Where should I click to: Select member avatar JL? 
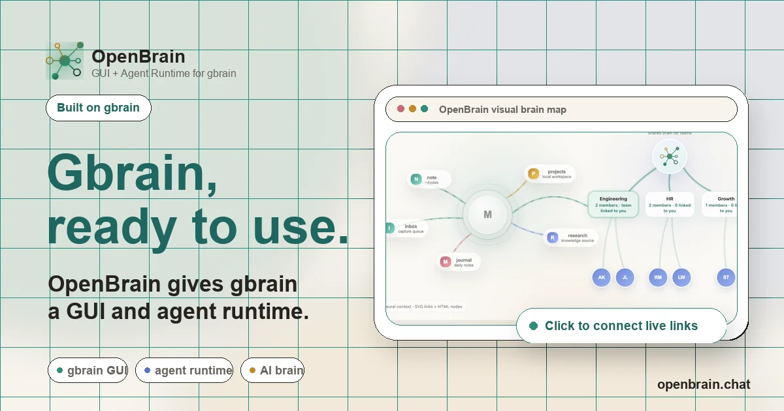[x=625, y=277]
